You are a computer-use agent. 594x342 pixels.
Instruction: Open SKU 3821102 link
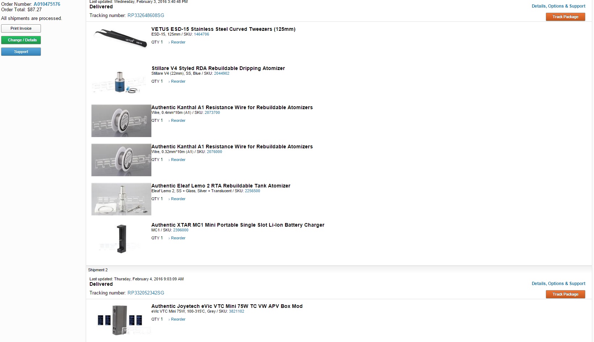(x=237, y=311)
